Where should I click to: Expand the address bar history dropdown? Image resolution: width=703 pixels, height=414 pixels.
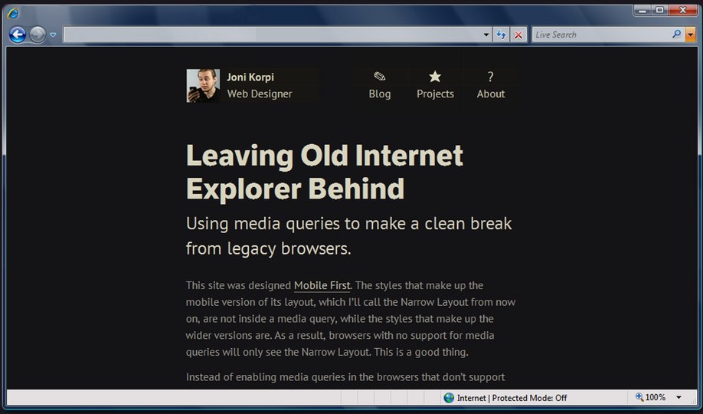click(486, 34)
